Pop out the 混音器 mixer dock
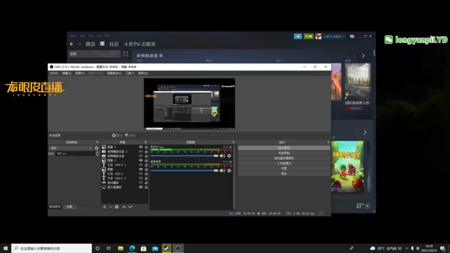This screenshot has width=450, height=253. click(233, 142)
